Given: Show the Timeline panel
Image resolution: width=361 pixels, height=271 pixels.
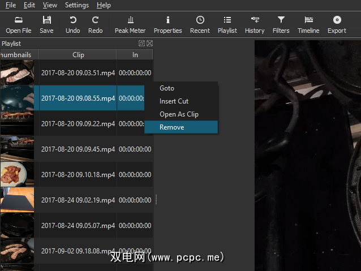Looking at the screenshot, I should (x=308, y=25).
